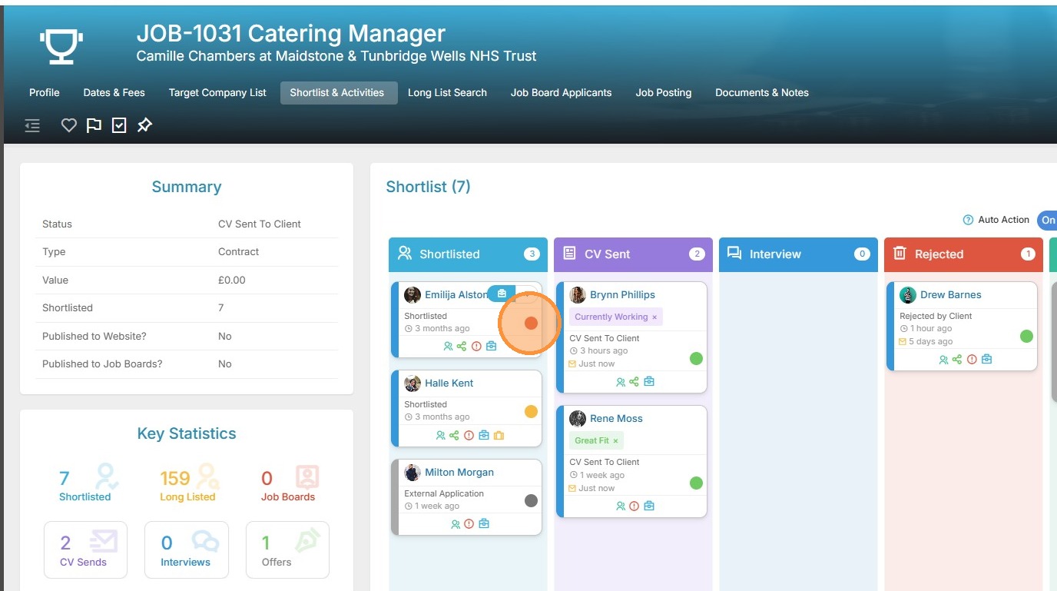Toggle the Auto Action On switch
The height and width of the screenshot is (591, 1057).
coord(1047,220)
